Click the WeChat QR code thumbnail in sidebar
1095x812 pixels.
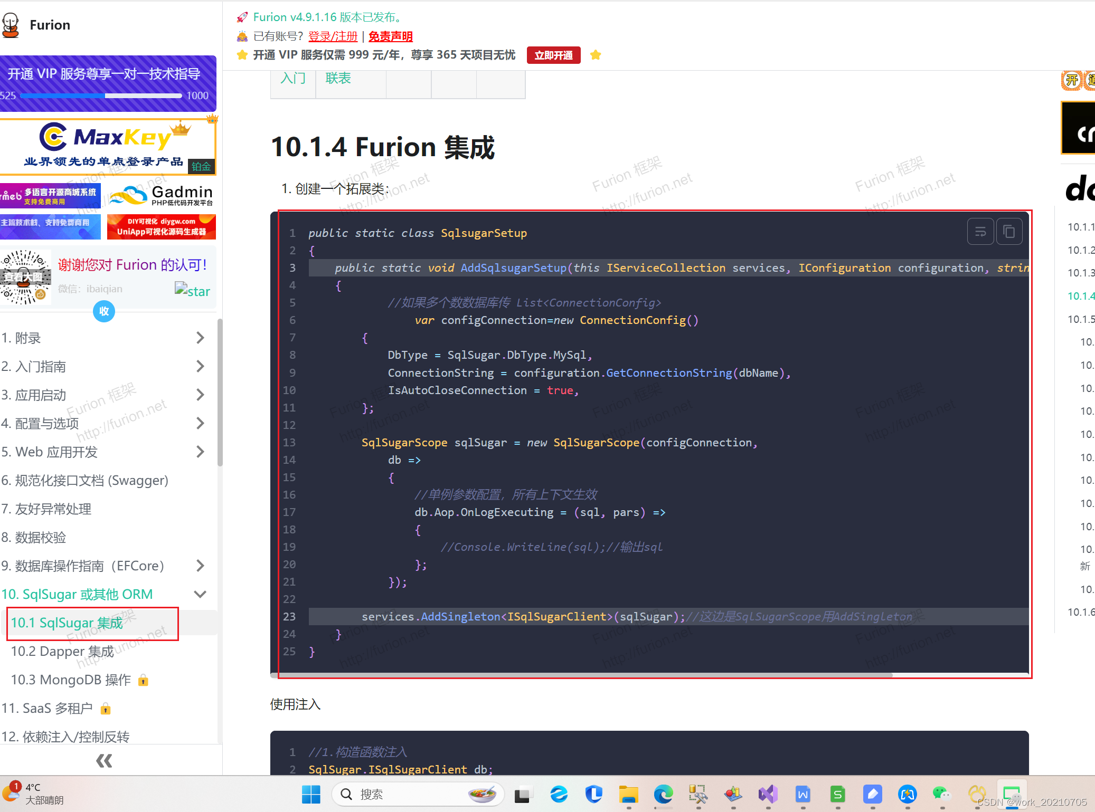[26, 276]
